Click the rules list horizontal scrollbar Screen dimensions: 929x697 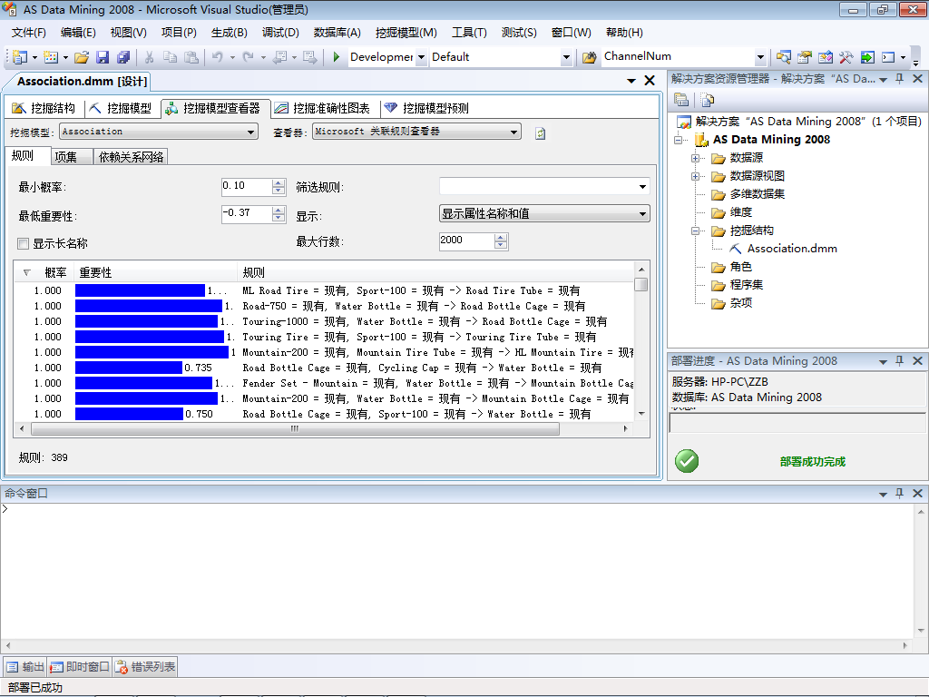pos(295,428)
